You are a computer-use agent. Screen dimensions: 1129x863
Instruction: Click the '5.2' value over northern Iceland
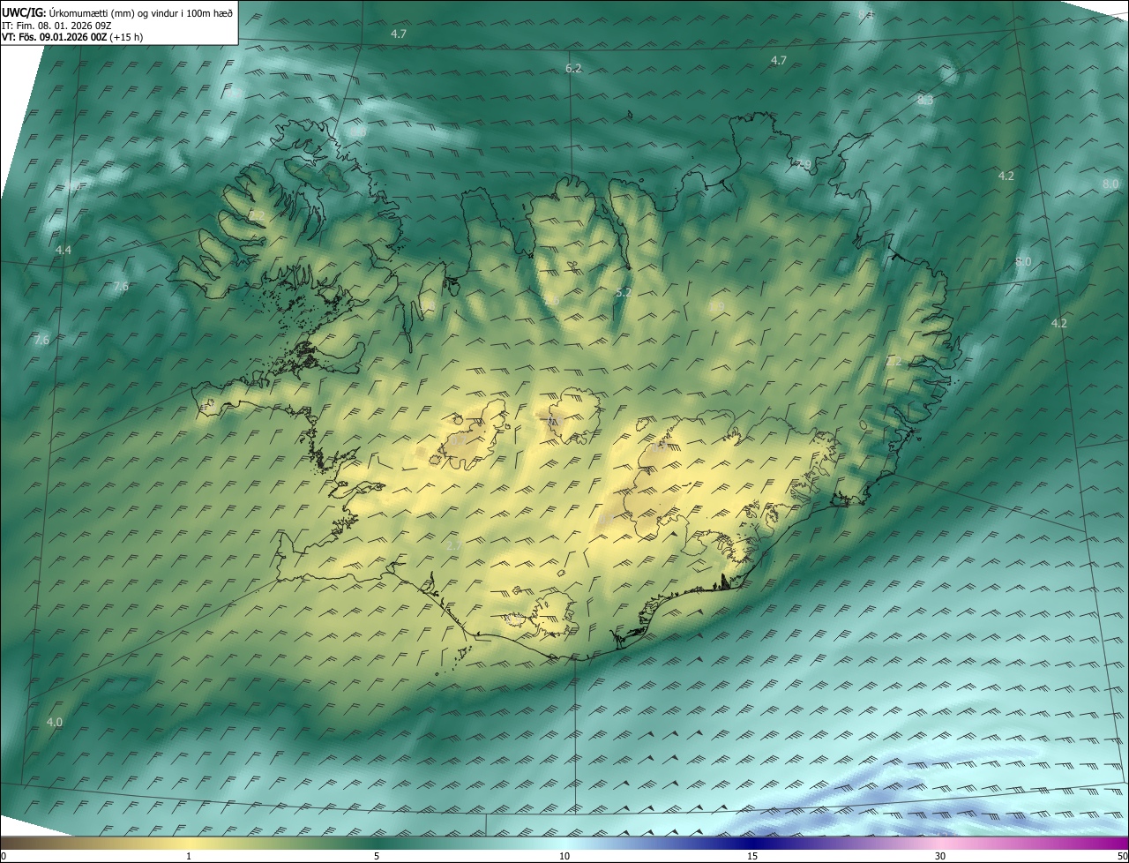[624, 292]
